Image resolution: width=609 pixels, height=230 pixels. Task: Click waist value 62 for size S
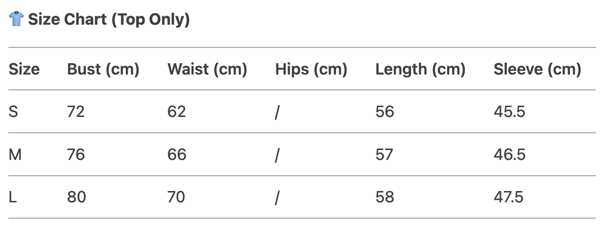[x=177, y=112]
